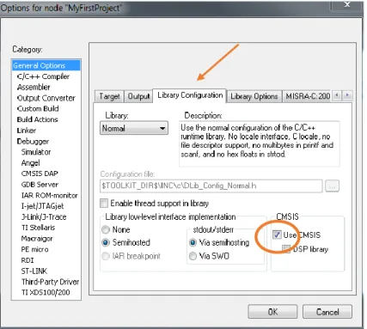Choose CMSIS DAP in category list

40,174
